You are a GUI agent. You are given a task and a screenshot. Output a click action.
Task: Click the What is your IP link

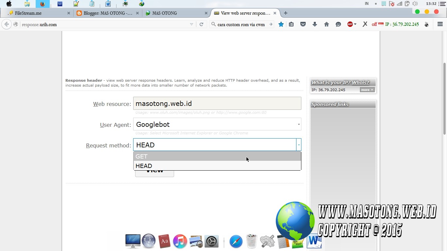coord(331,82)
